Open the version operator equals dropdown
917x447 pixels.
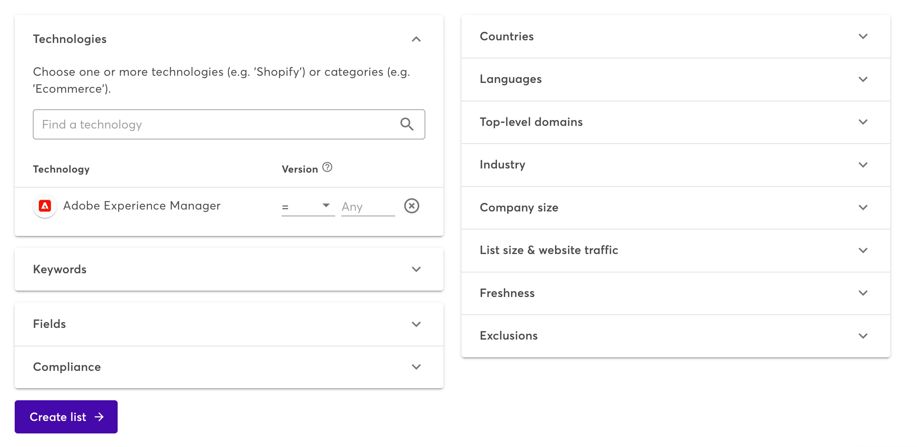[308, 206]
